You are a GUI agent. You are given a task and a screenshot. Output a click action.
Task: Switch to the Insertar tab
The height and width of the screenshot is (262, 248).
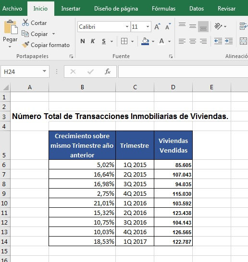(71, 9)
